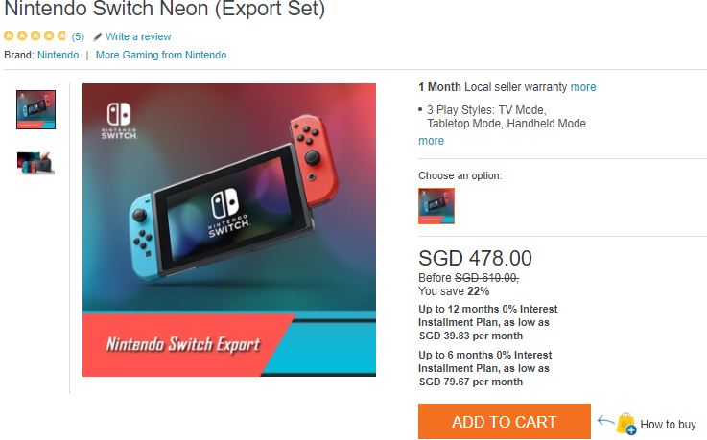
Task: Click the (5) review count
Action: 78,36
